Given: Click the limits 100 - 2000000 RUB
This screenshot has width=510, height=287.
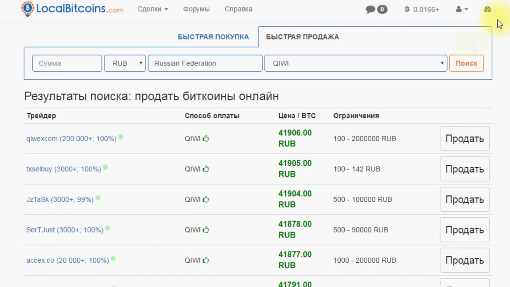Looking at the screenshot, I should pyautogui.click(x=365, y=139).
